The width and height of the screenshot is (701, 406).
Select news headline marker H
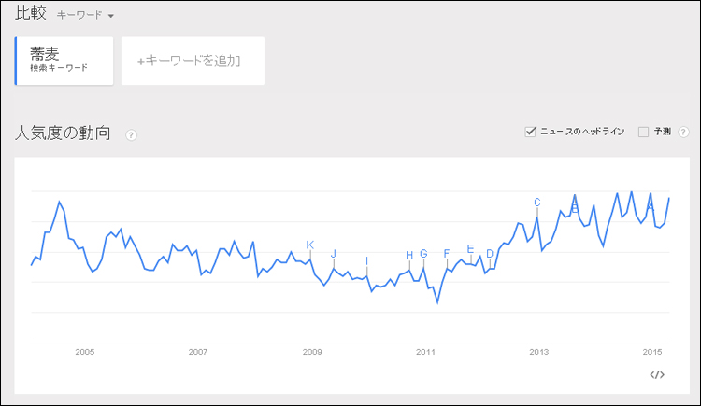tap(409, 255)
